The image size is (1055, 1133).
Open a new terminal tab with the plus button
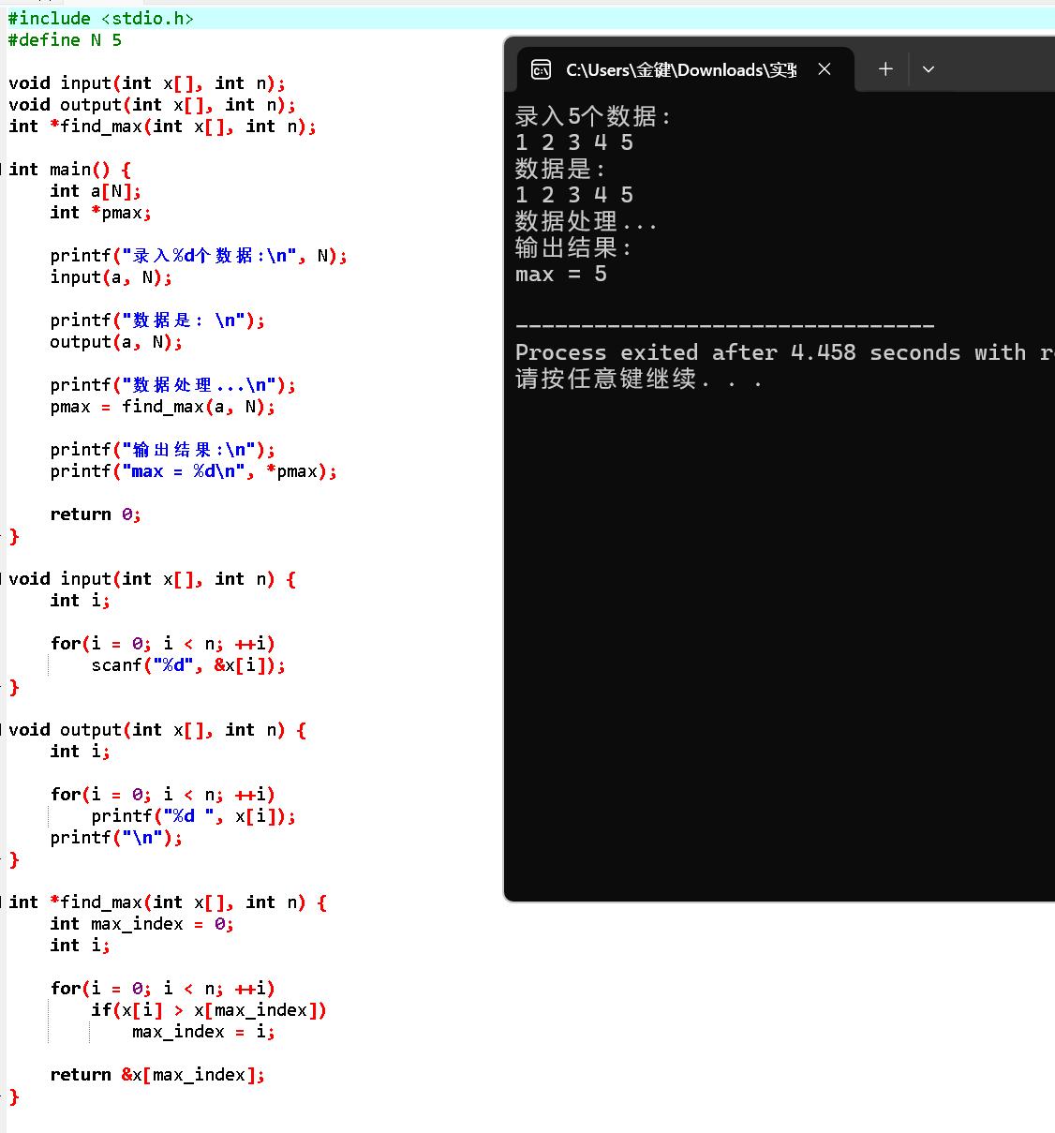[884, 68]
